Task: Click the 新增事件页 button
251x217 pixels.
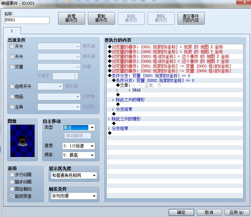Action: coord(71,18)
